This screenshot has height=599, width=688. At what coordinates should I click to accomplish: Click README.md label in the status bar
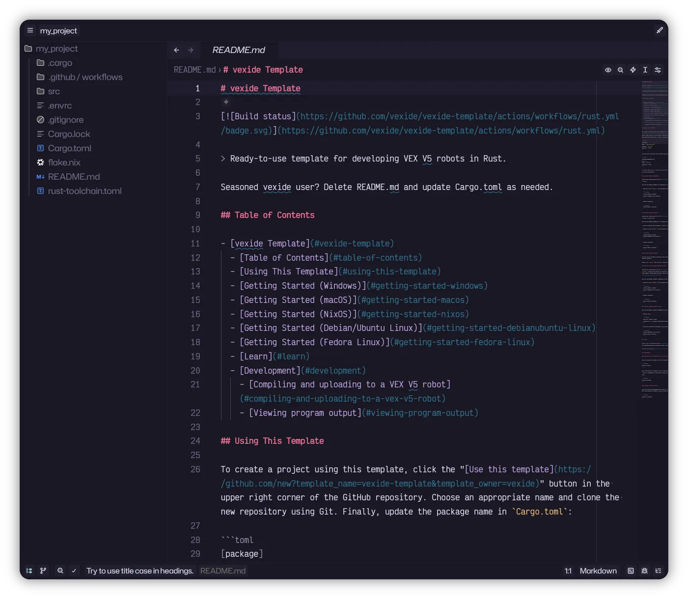223,571
